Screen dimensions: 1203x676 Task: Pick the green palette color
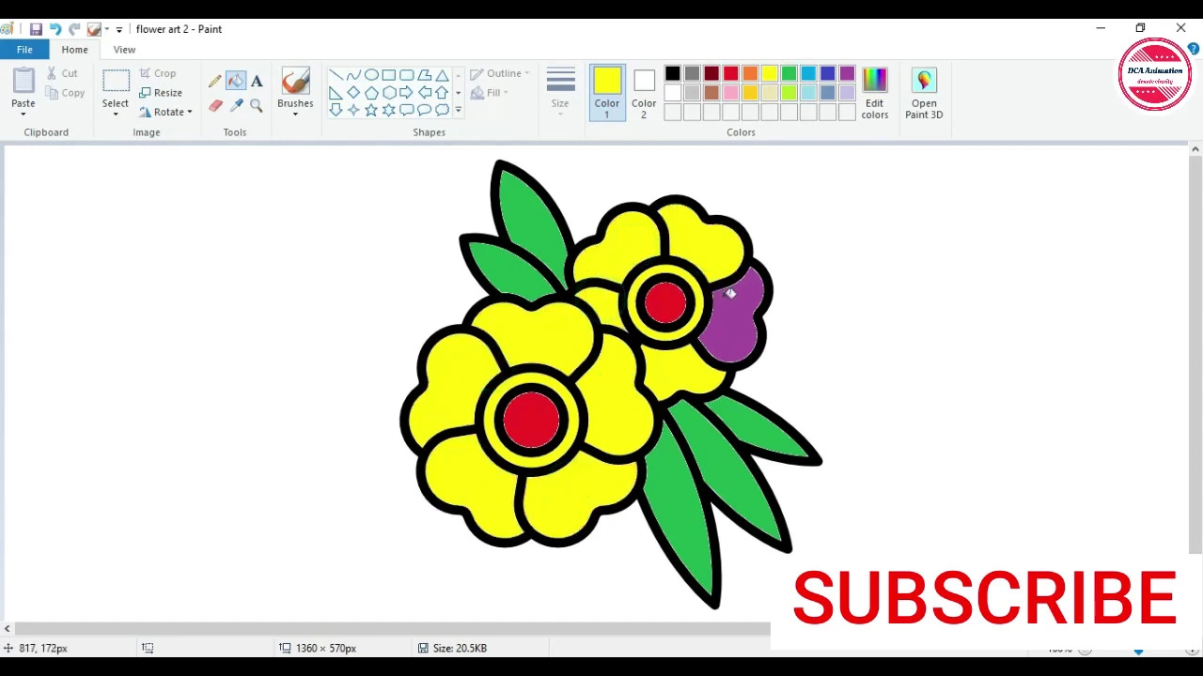click(x=789, y=73)
